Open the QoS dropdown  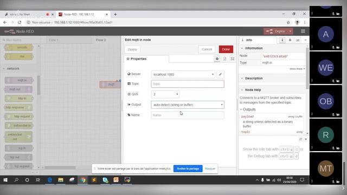tap(165, 94)
